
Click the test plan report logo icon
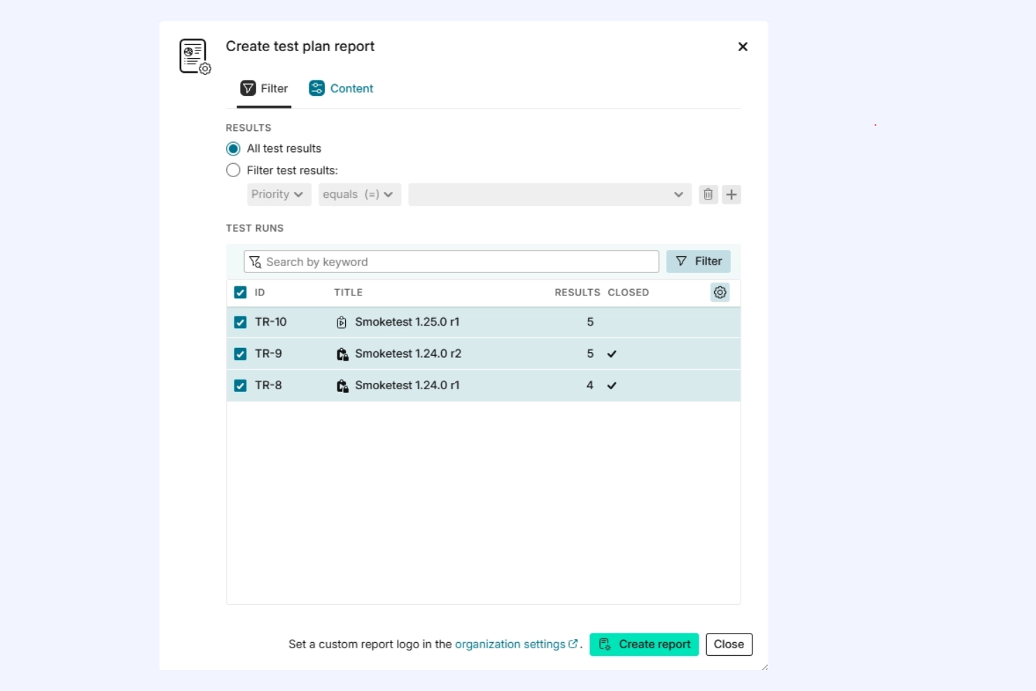coord(194,56)
